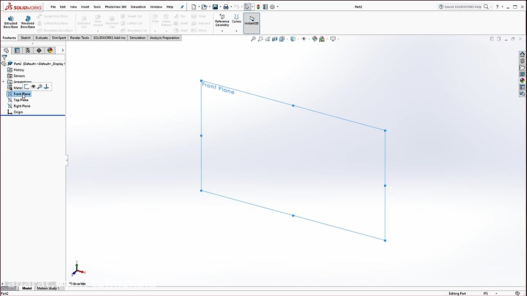
Task: Open the File menu
Action: tap(53, 6)
